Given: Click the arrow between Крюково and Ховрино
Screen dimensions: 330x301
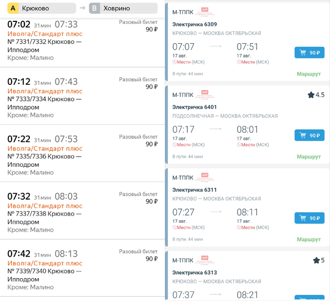Looking at the screenshot, I should [82, 8].
